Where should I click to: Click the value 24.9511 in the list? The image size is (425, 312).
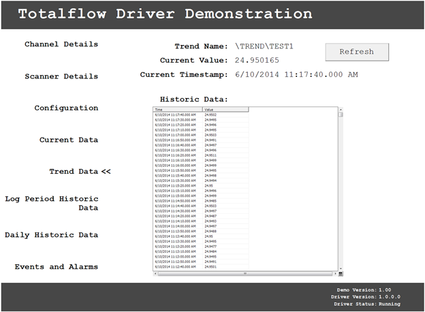[210, 155]
